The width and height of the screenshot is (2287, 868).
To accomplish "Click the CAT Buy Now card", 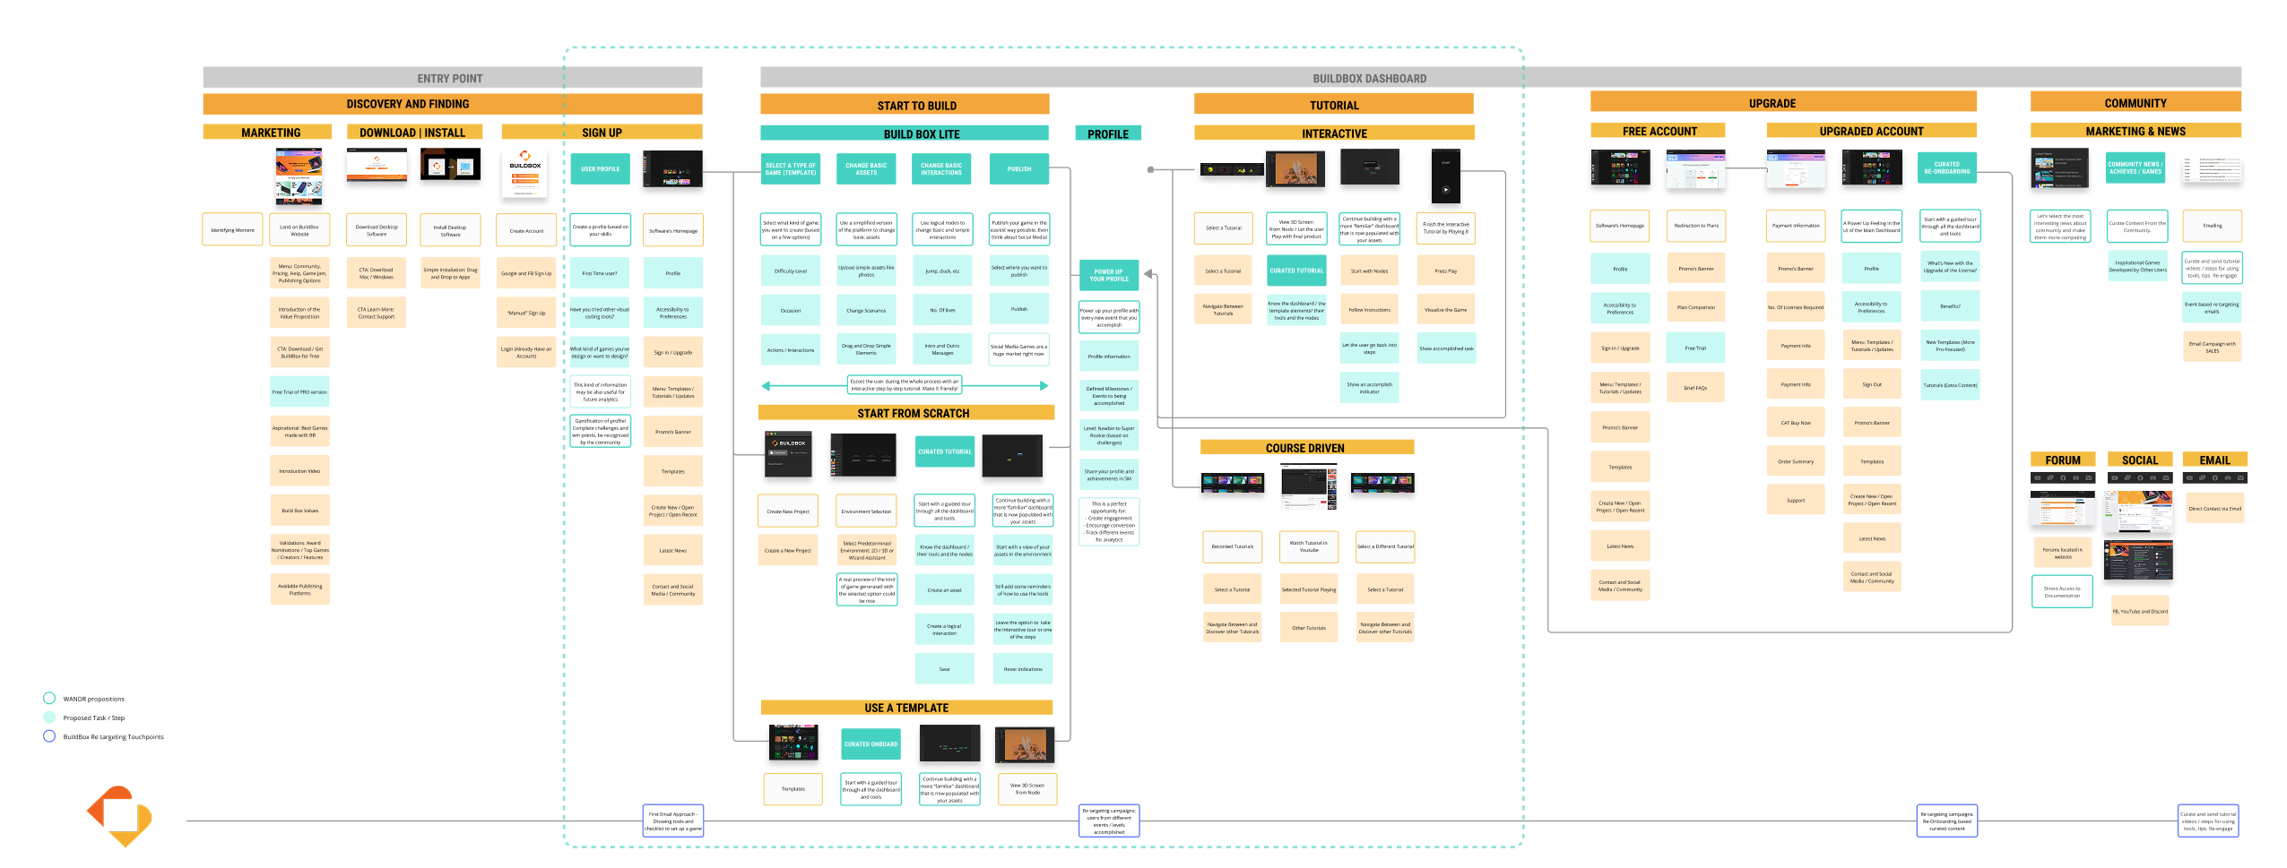I will pyautogui.click(x=1795, y=422).
